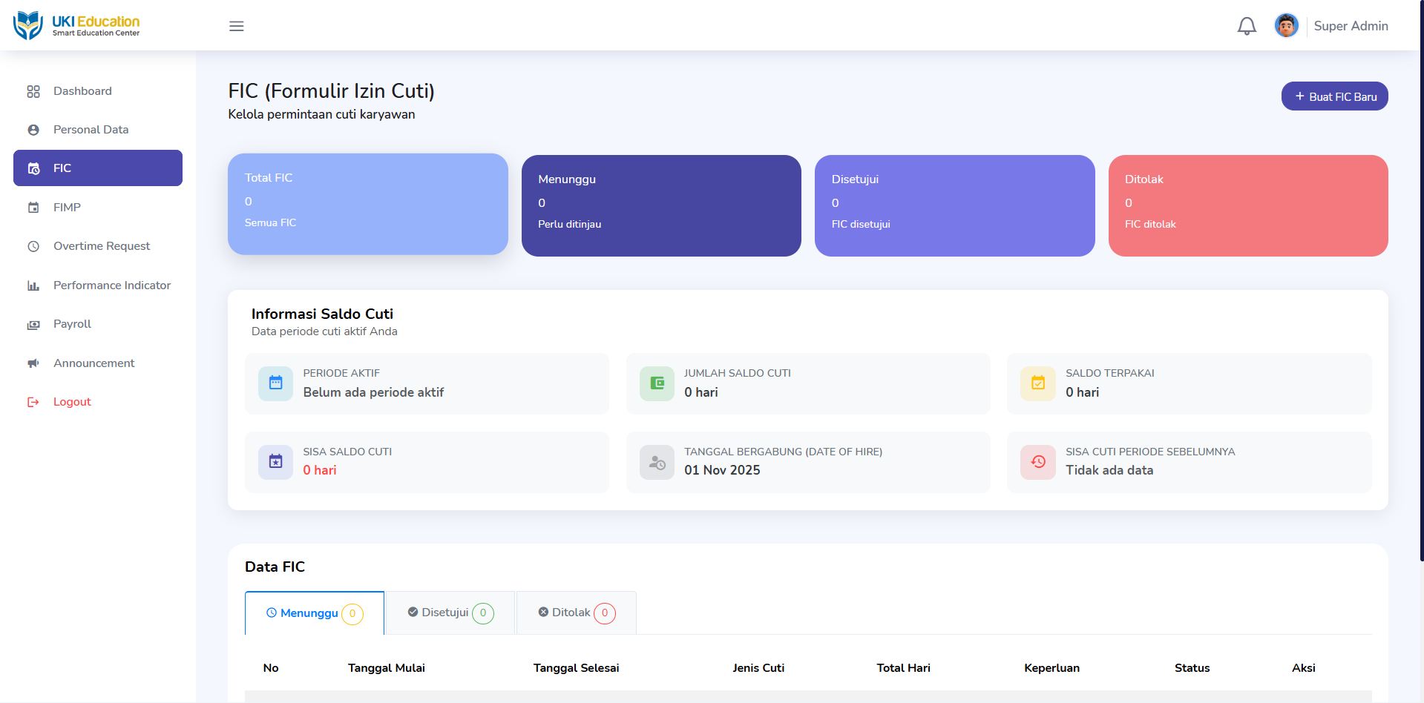
Task: Click the Personal Data user icon
Action: 33,130
